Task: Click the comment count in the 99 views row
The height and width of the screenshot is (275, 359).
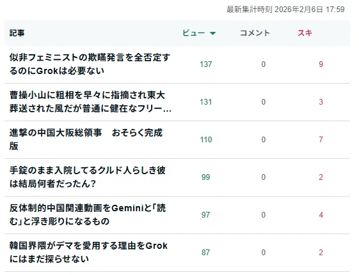Action: point(264,177)
